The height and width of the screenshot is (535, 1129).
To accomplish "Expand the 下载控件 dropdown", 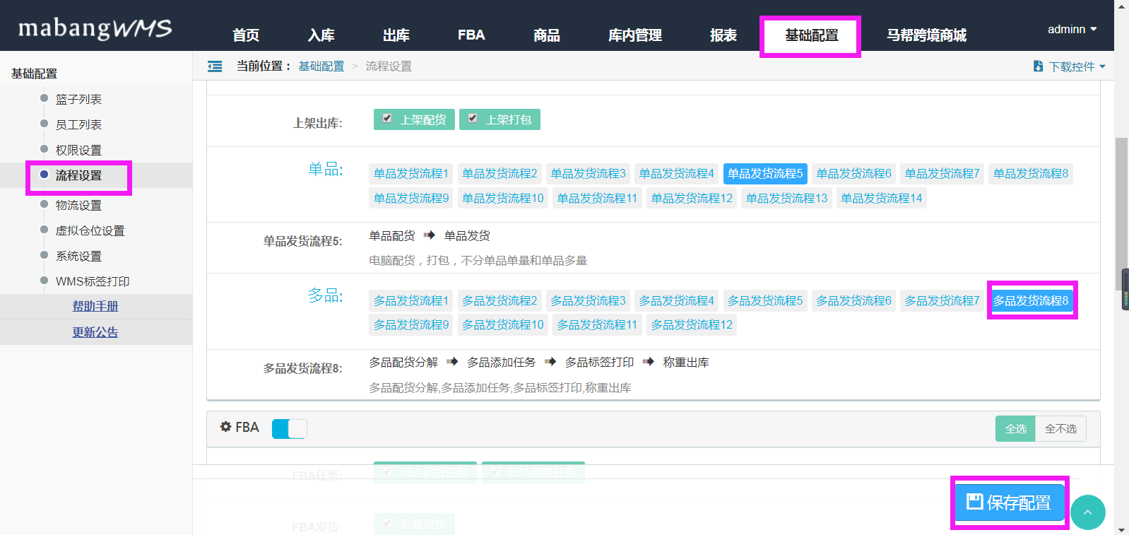I will click(1077, 66).
